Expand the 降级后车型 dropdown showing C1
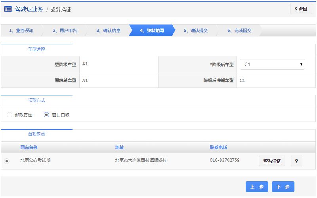 [x=272, y=64]
